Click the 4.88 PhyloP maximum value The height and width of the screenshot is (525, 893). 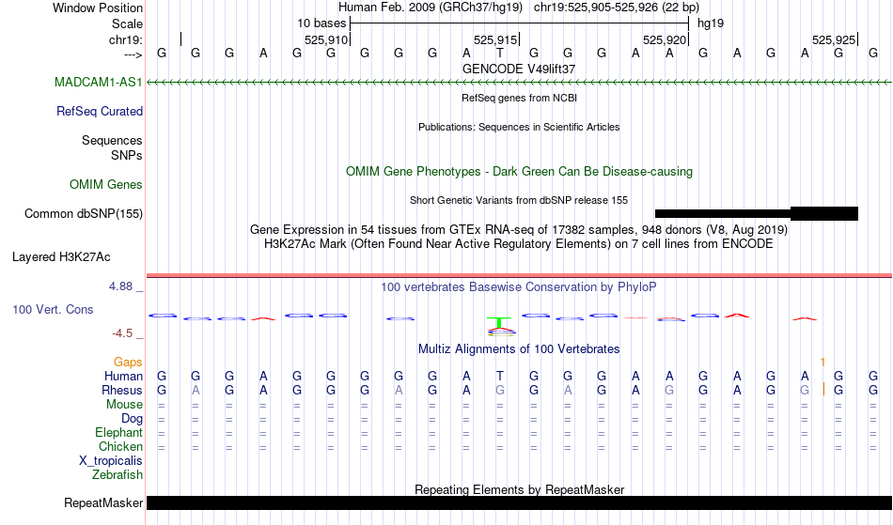(120, 286)
